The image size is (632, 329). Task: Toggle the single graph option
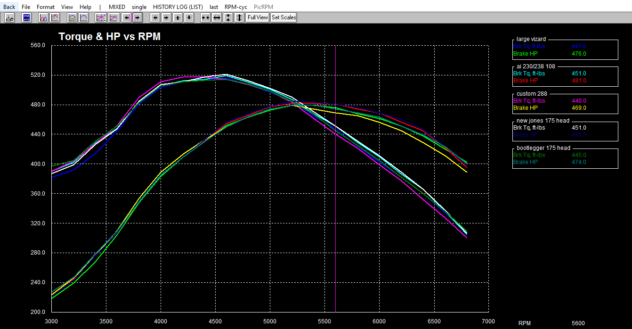click(139, 7)
